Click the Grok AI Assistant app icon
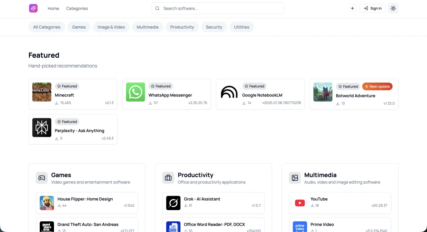427x232 pixels. [x=173, y=203]
